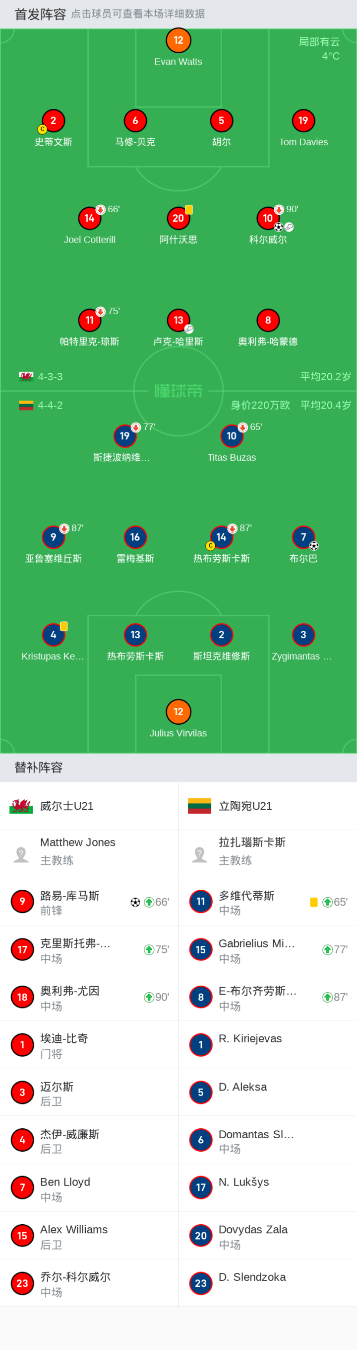The image size is (357, 1350).
Task: Open substitute 多维代斯 number 11 row
Action: tap(268, 901)
